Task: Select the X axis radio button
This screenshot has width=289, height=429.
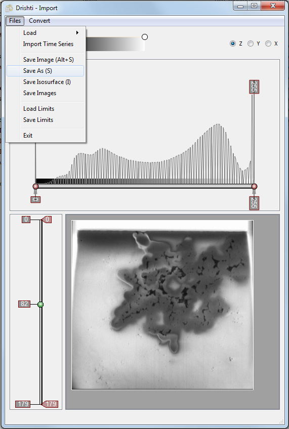Action: pos(268,44)
